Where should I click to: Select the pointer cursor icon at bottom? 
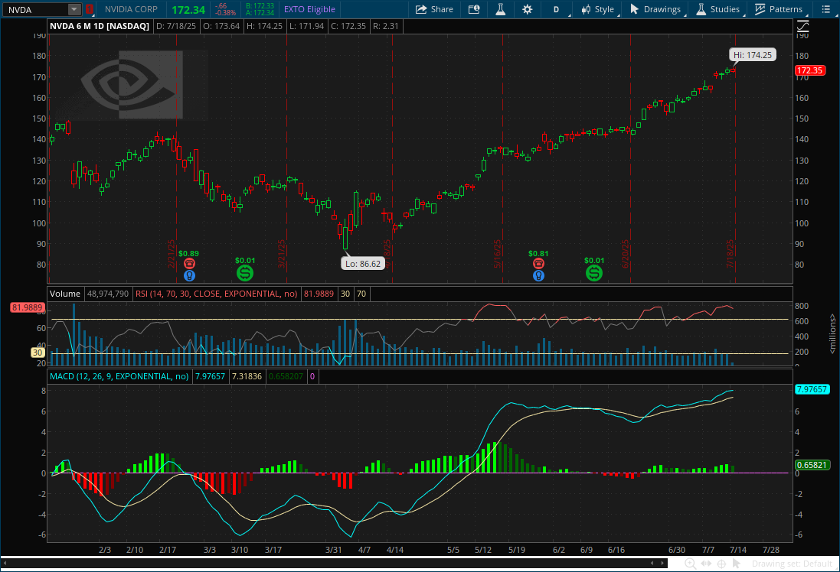(x=736, y=564)
